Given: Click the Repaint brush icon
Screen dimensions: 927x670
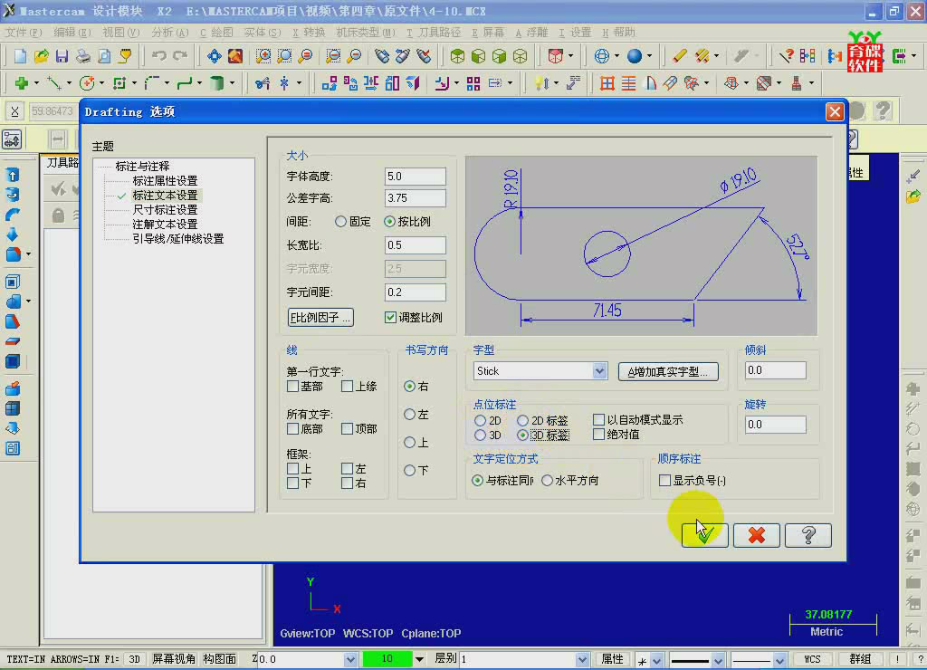Looking at the screenshot, I should coord(235,56).
